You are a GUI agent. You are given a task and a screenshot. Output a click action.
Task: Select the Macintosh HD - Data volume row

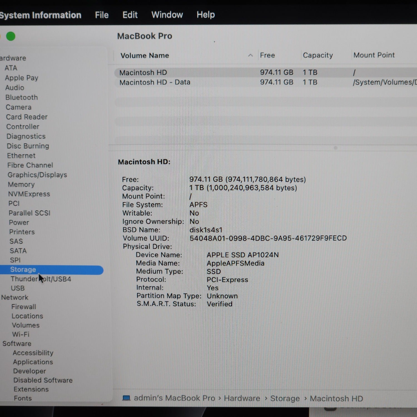[x=155, y=82]
